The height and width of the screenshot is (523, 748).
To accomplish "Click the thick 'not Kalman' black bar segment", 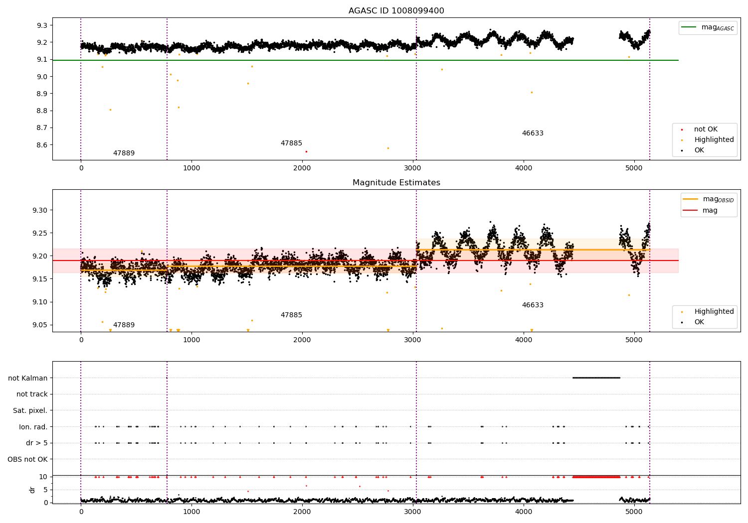I will 596,378.
